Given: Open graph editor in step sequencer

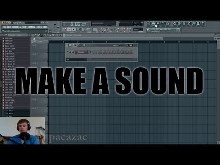Looking at the screenshot, I should click(127, 45).
